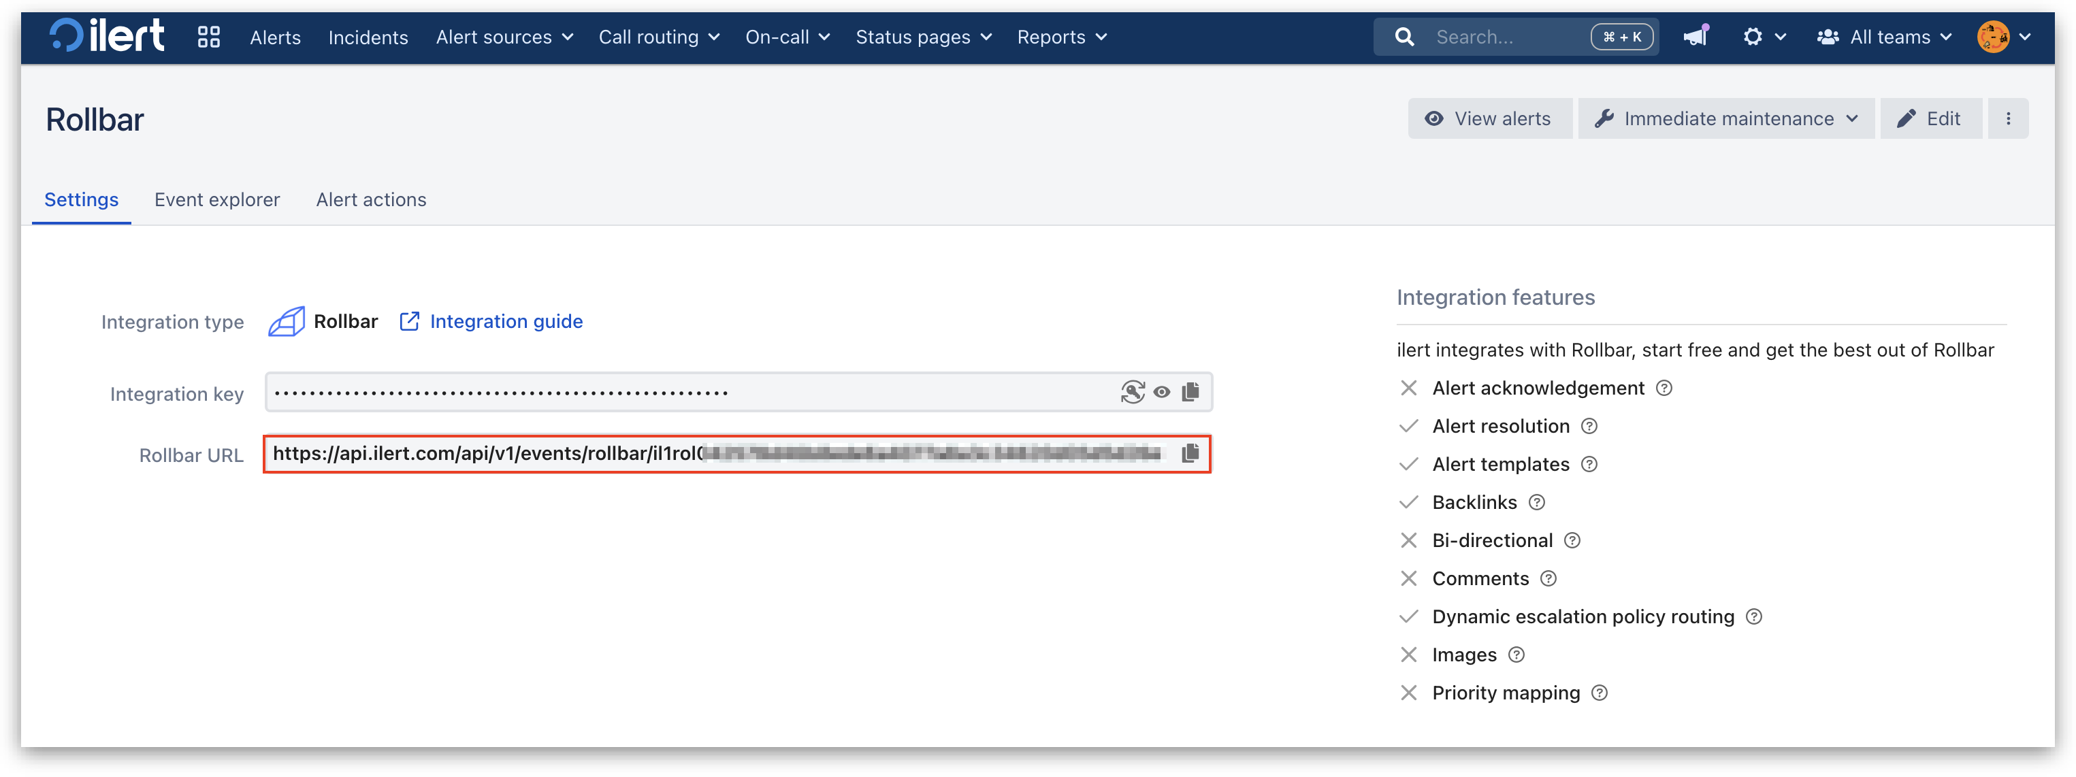
Task: Go to Incidents in navigation bar
Action: tap(368, 37)
